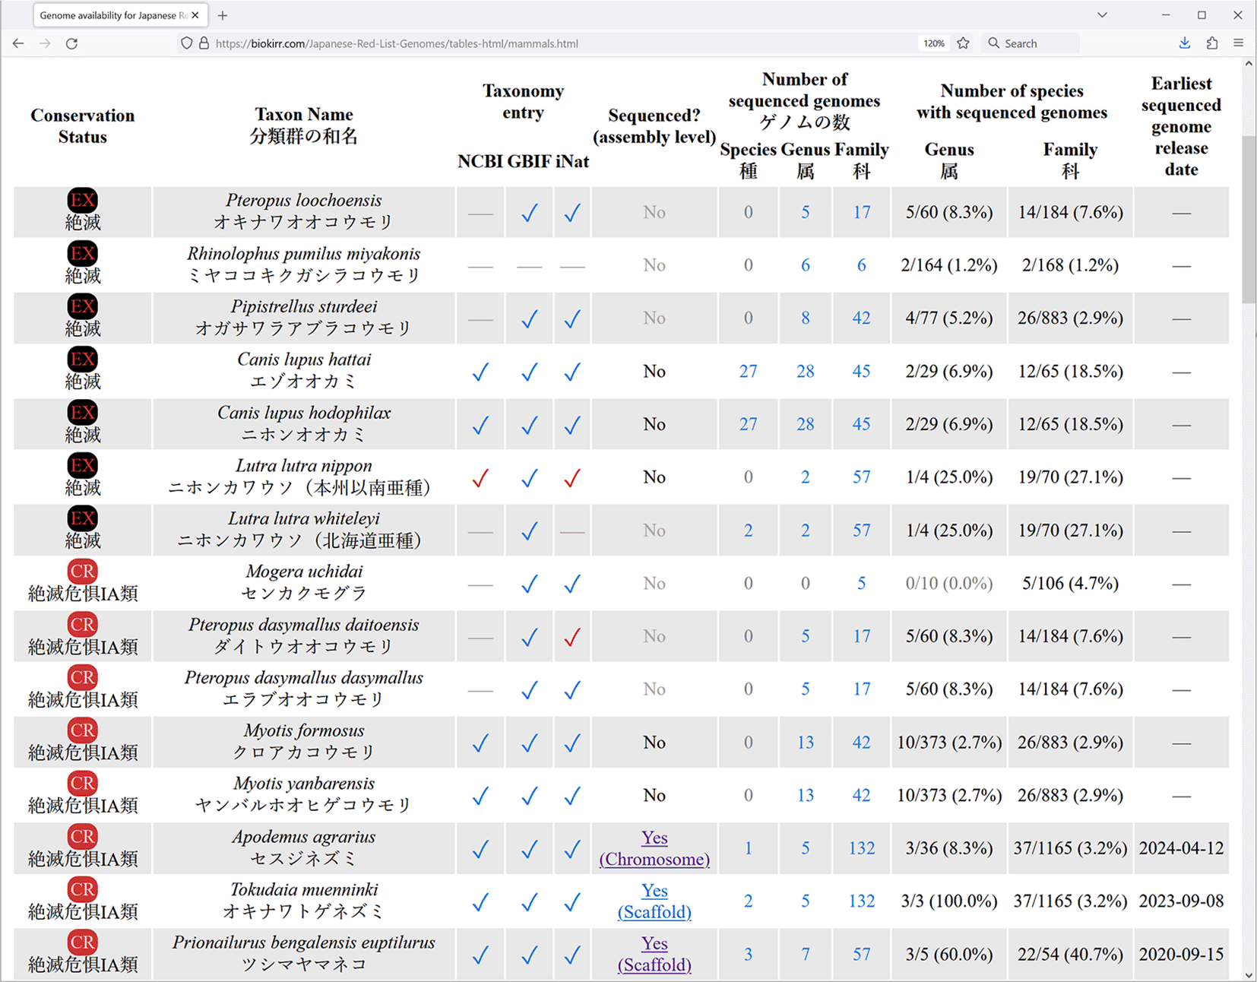This screenshot has height=982, width=1257.
Task: Bookmark this page with star icon
Action: click(x=963, y=43)
